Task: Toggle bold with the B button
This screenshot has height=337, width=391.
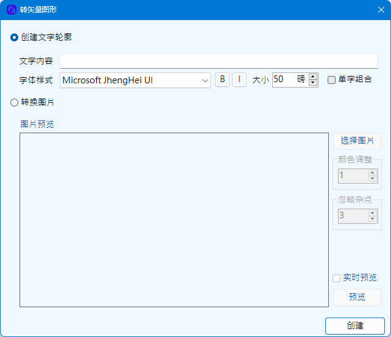Action: (222, 80)
